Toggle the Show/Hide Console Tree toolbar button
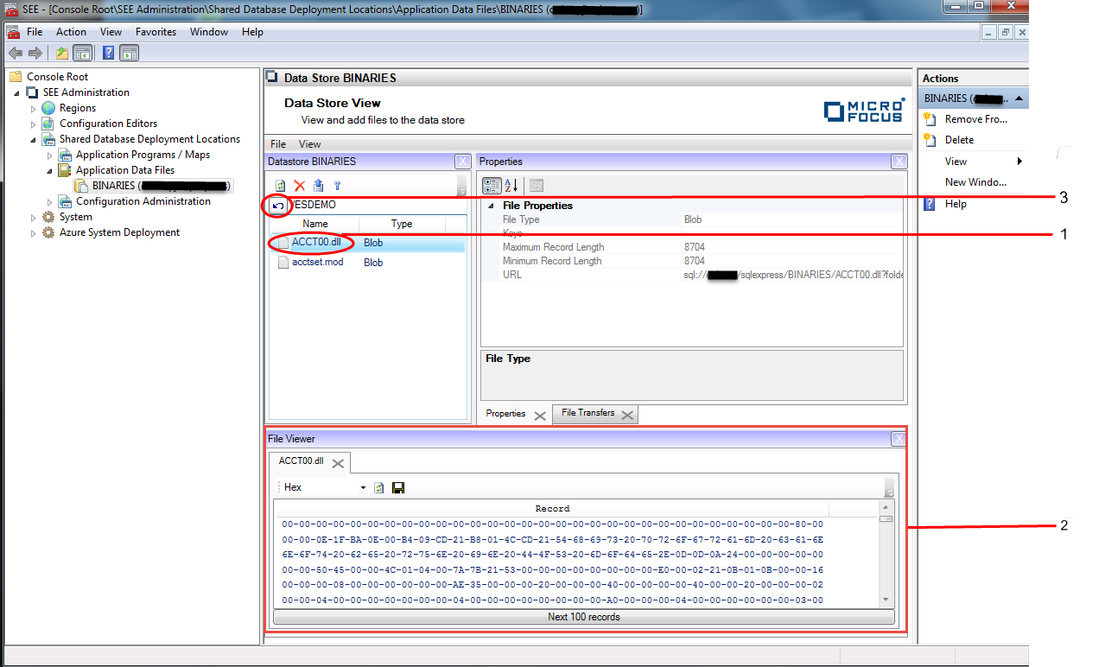Viewport: 1105px width, 667px height. pos(83,54)
